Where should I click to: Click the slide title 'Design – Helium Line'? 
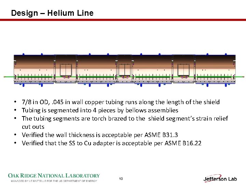[52, 13]
